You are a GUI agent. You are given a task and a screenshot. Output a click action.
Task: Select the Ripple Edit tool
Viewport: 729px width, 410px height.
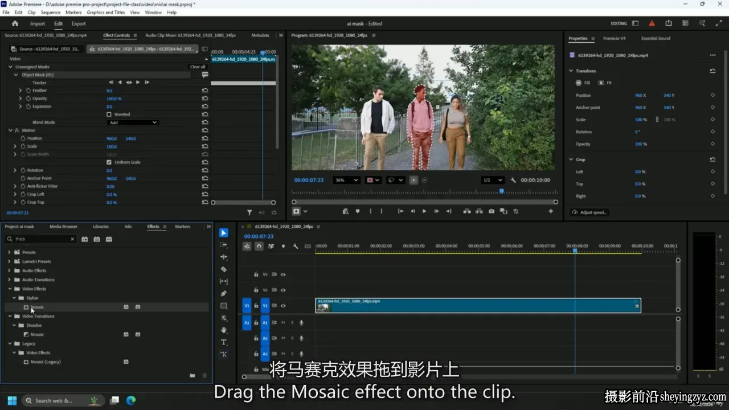[x=224, y=257]
